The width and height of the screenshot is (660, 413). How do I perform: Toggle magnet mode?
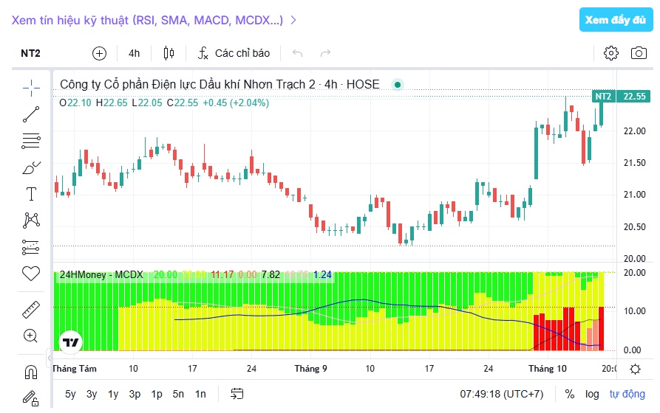coord(31,372)
